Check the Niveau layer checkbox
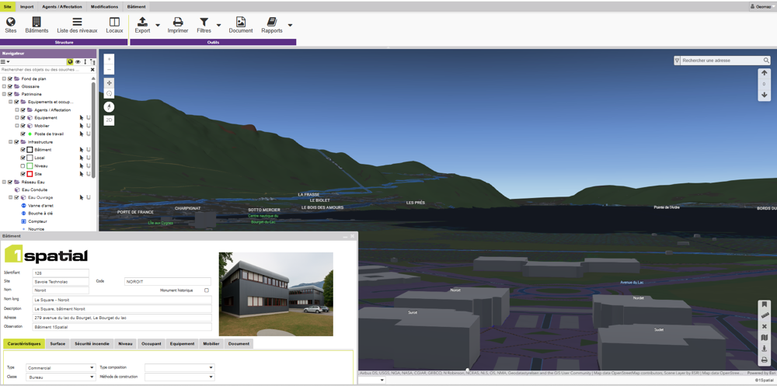This screenshot has width=777, height=386. tap(23, 166)
